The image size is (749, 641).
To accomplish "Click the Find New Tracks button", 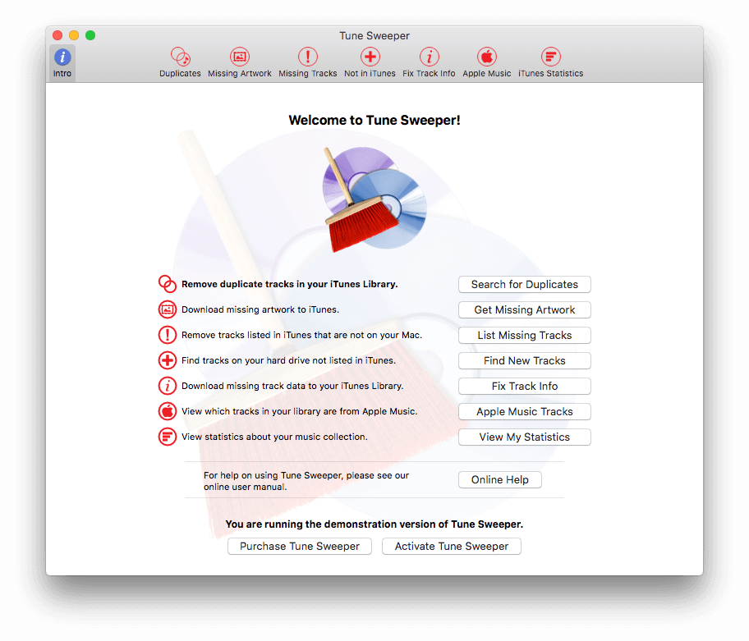I will [525, 361].
